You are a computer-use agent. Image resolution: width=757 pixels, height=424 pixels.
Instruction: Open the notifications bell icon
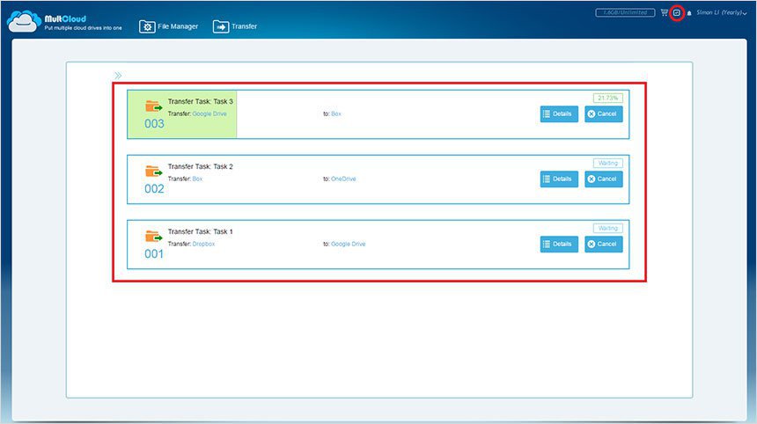click(x=689, y=13)
